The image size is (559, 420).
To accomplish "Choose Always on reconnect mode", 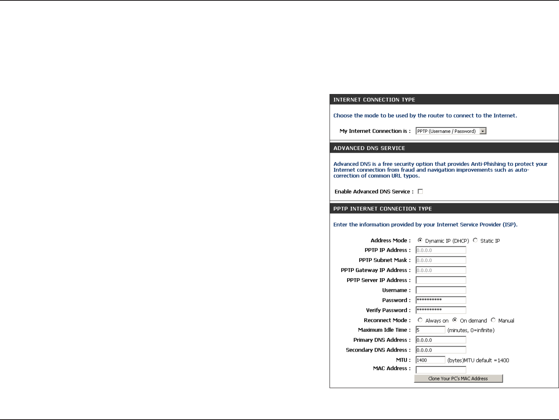I will click(x=420, y=320).
